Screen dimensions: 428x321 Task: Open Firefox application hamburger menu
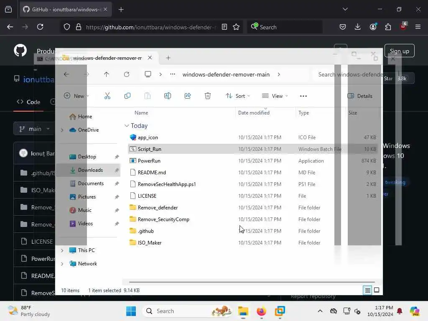tap(418, 27)
